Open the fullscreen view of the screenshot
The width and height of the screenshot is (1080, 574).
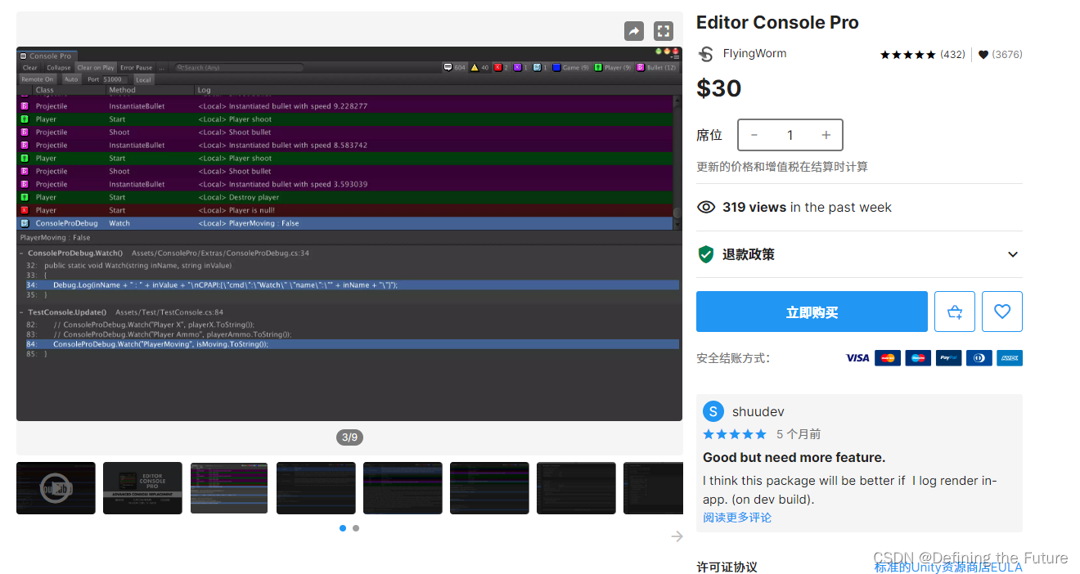(663, 30)
